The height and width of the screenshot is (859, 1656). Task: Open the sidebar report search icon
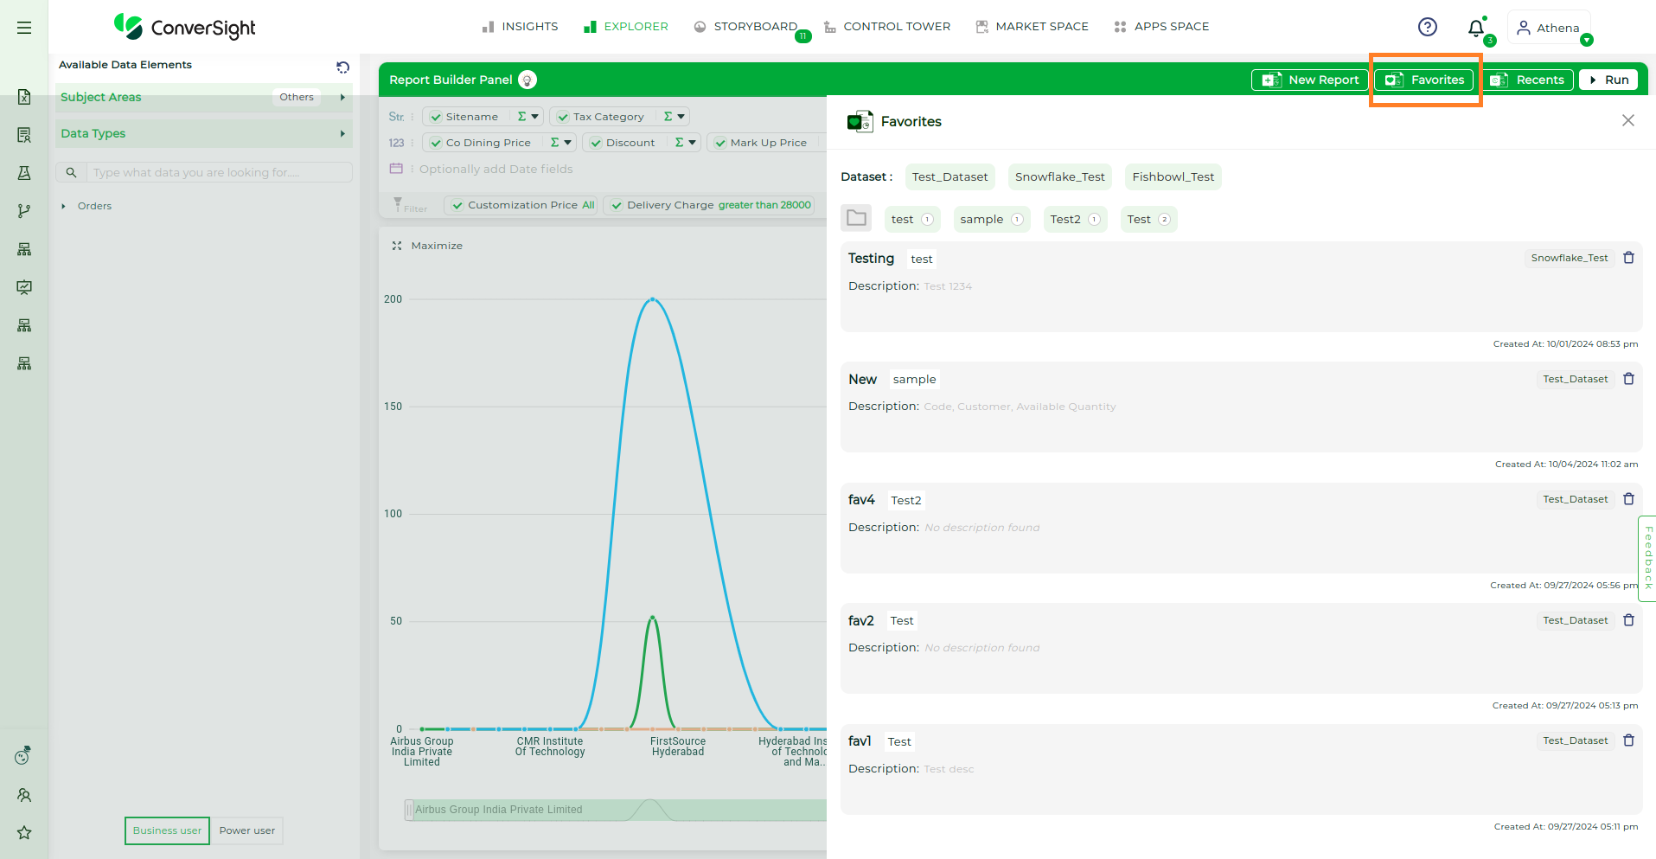coord(24,135)
